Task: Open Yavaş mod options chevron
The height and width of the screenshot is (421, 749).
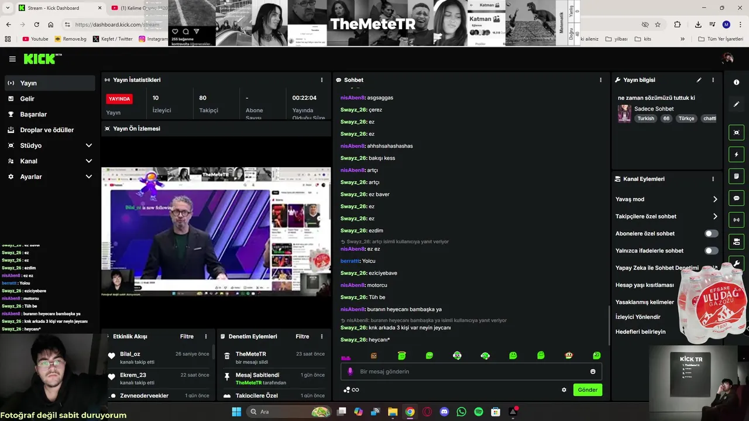Action: (714, 199)
